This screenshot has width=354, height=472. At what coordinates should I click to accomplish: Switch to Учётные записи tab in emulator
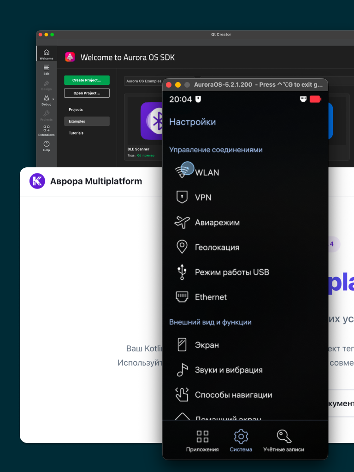click(283, 441)
